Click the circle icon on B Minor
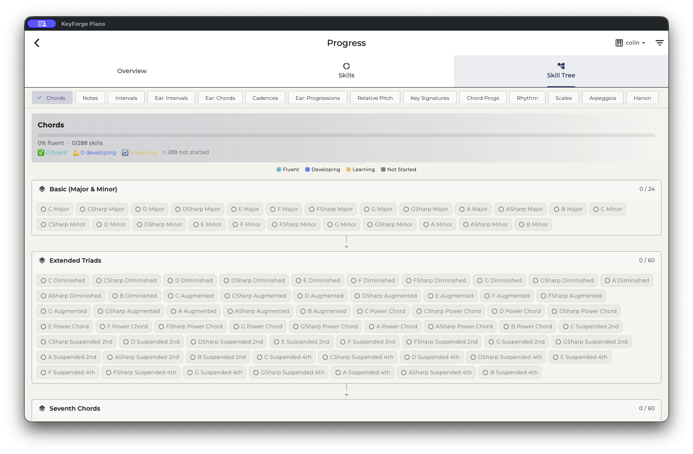693x454 pixels. [522, 225]
